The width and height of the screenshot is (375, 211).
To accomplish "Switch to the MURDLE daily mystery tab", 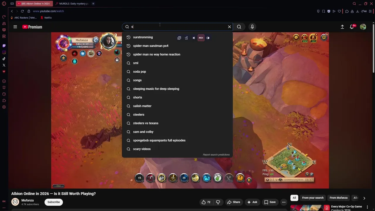I will [72, 4].
